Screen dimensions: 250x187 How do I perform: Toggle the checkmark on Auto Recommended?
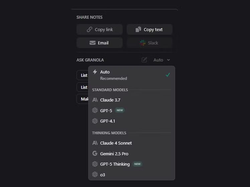(168, 74)
